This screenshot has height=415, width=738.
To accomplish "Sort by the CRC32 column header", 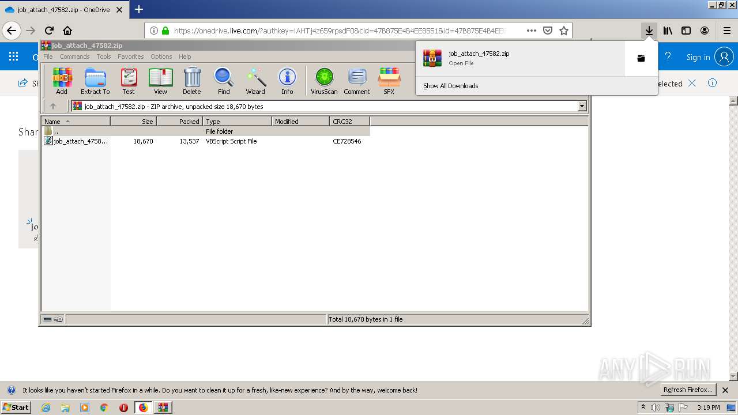I will (x=349, y=121).
